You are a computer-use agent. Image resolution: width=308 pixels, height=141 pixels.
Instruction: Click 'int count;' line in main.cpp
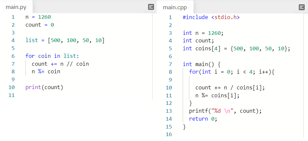[x=199, y=41]
